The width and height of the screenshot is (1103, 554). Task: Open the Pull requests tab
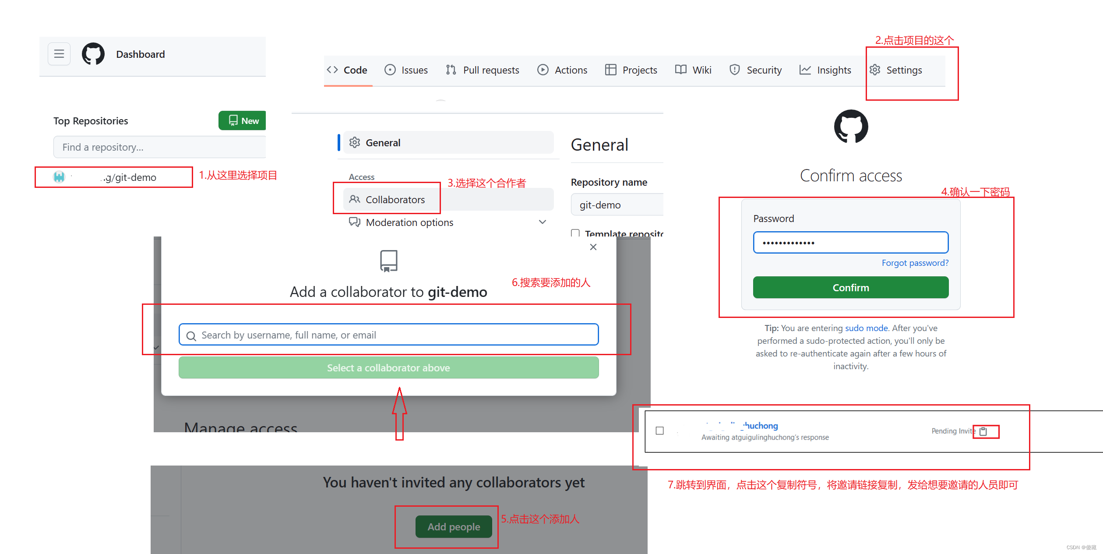[x=482, y=70]
